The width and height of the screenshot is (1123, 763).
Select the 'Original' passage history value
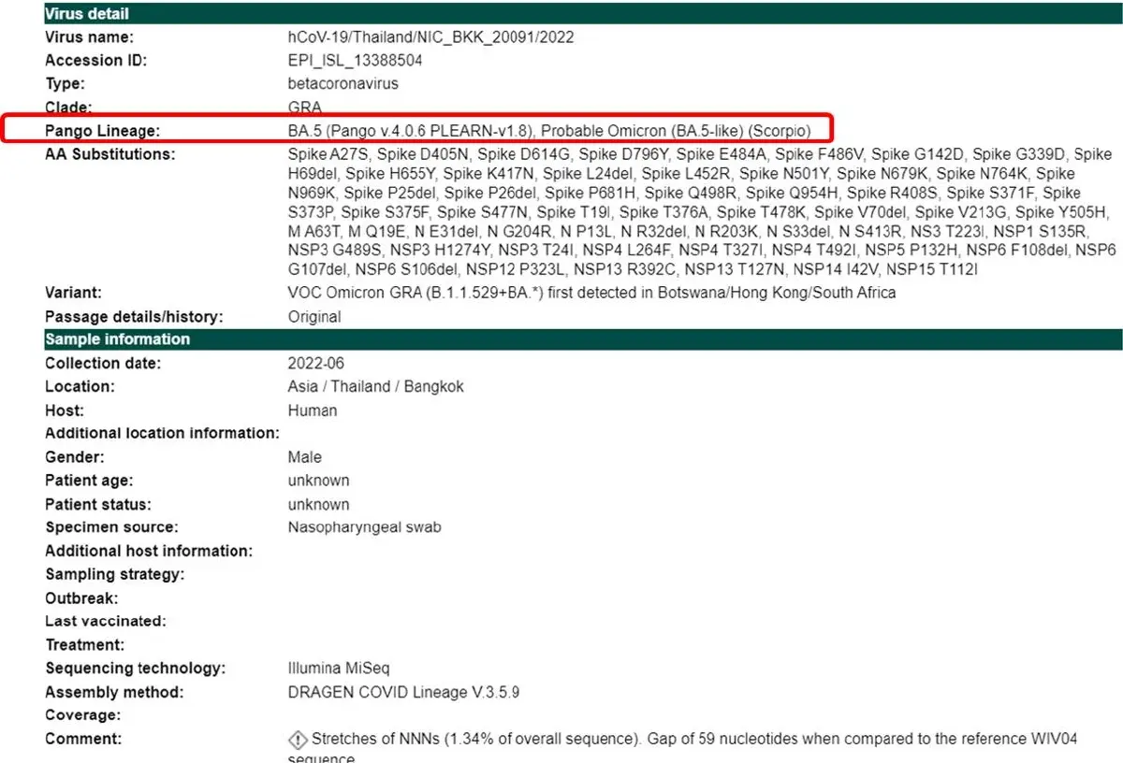coord(314,316)
